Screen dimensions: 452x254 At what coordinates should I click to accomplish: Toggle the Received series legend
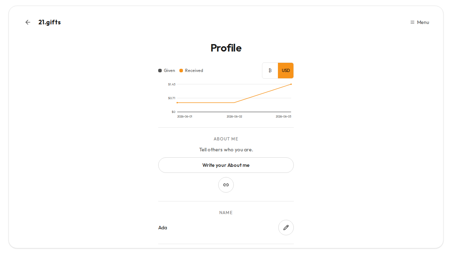coord(191,71)
